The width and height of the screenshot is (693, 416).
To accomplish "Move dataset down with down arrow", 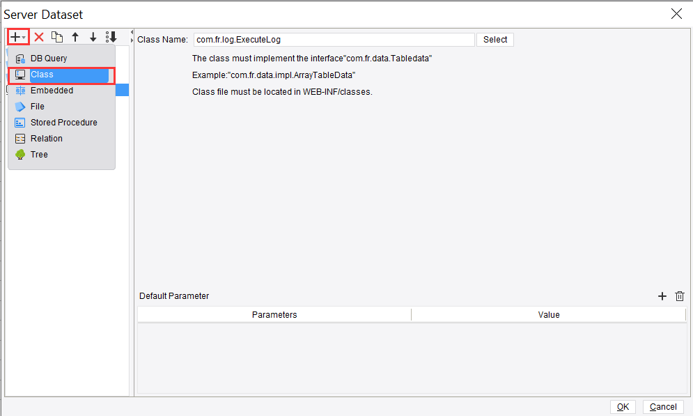I will [x=93, y=37].
